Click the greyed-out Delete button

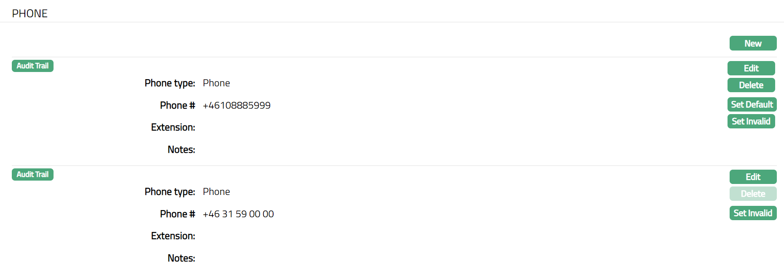753,194
